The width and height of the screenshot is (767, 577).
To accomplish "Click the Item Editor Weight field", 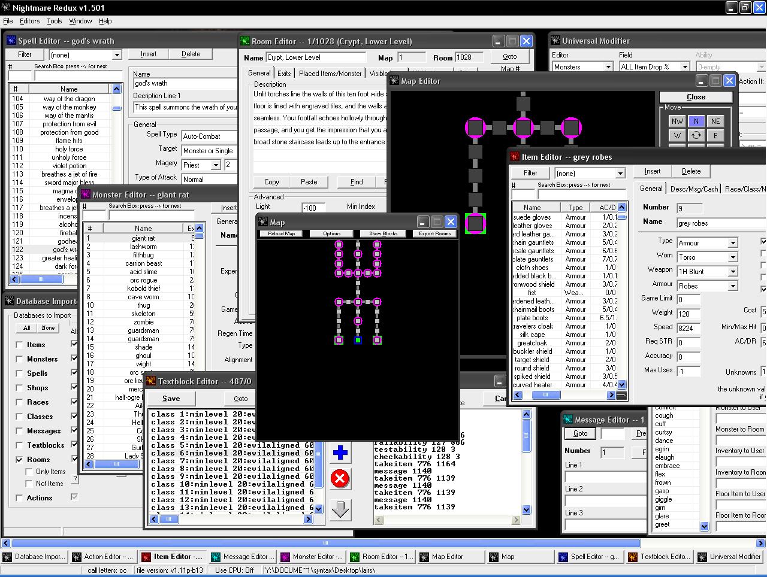I will [x=688, y=314].
